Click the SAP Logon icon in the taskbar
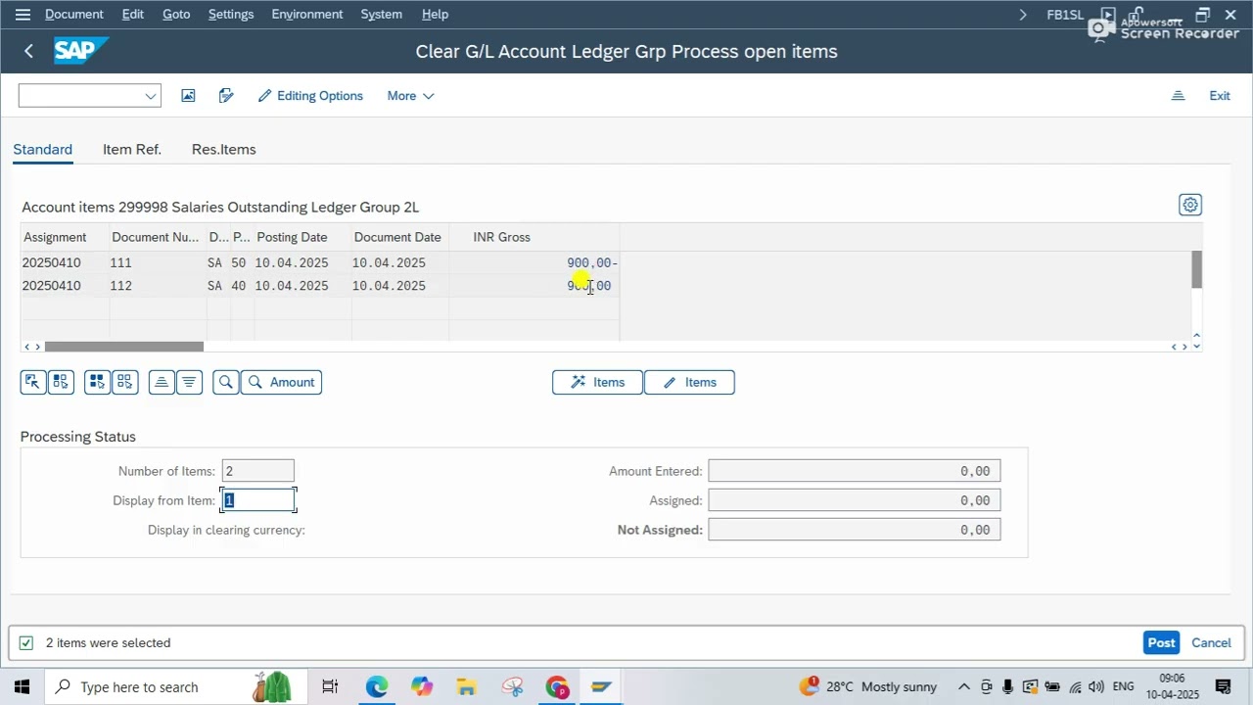 coord(601,686)
